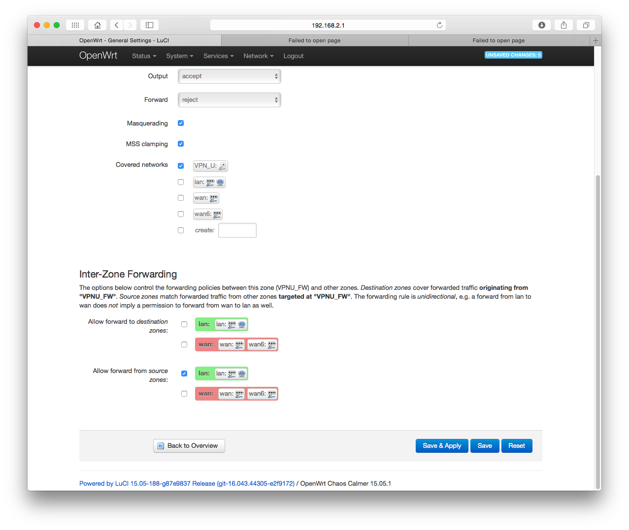Image resolution: width=629 pixels, height=530 pixels.
Task: Open the Powered by LuCI link
Action: [187, 484]
